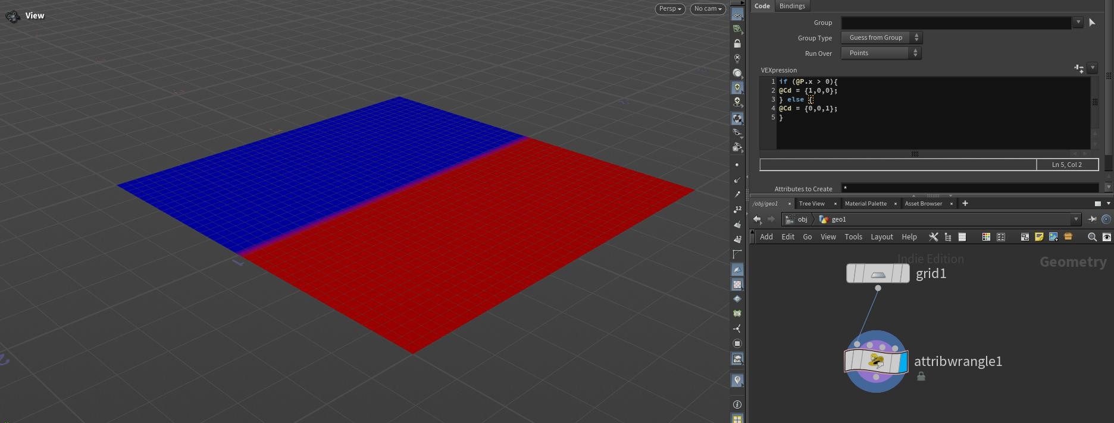
Task: Click into the Attributes to Create field
Action: tap(969, 188)
